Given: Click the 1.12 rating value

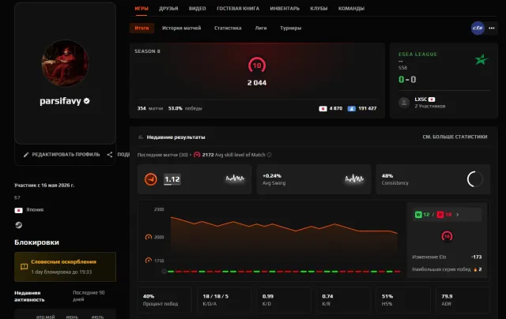Looking at the screenshot, I should pos(172,179).
